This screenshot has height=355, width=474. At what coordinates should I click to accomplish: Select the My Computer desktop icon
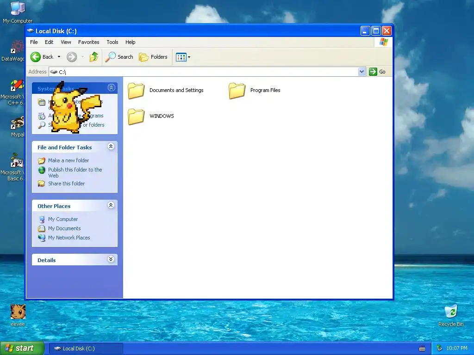point(18,12)
